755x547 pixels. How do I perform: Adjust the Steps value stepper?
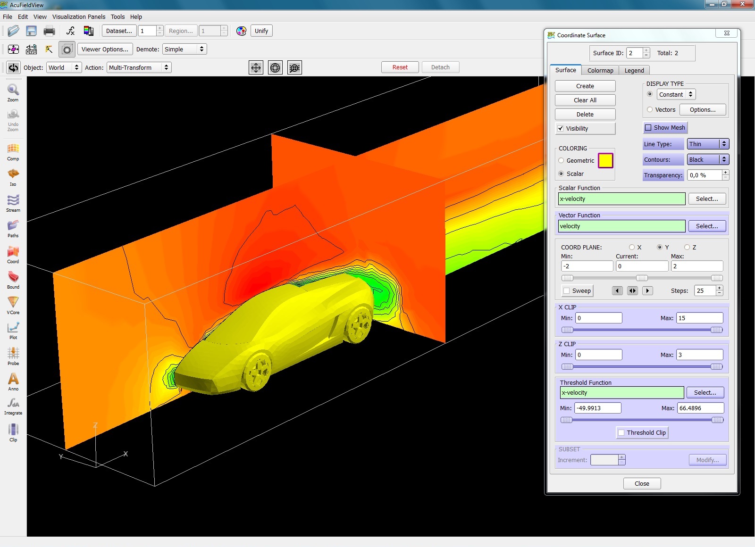(x=720, y=291)
